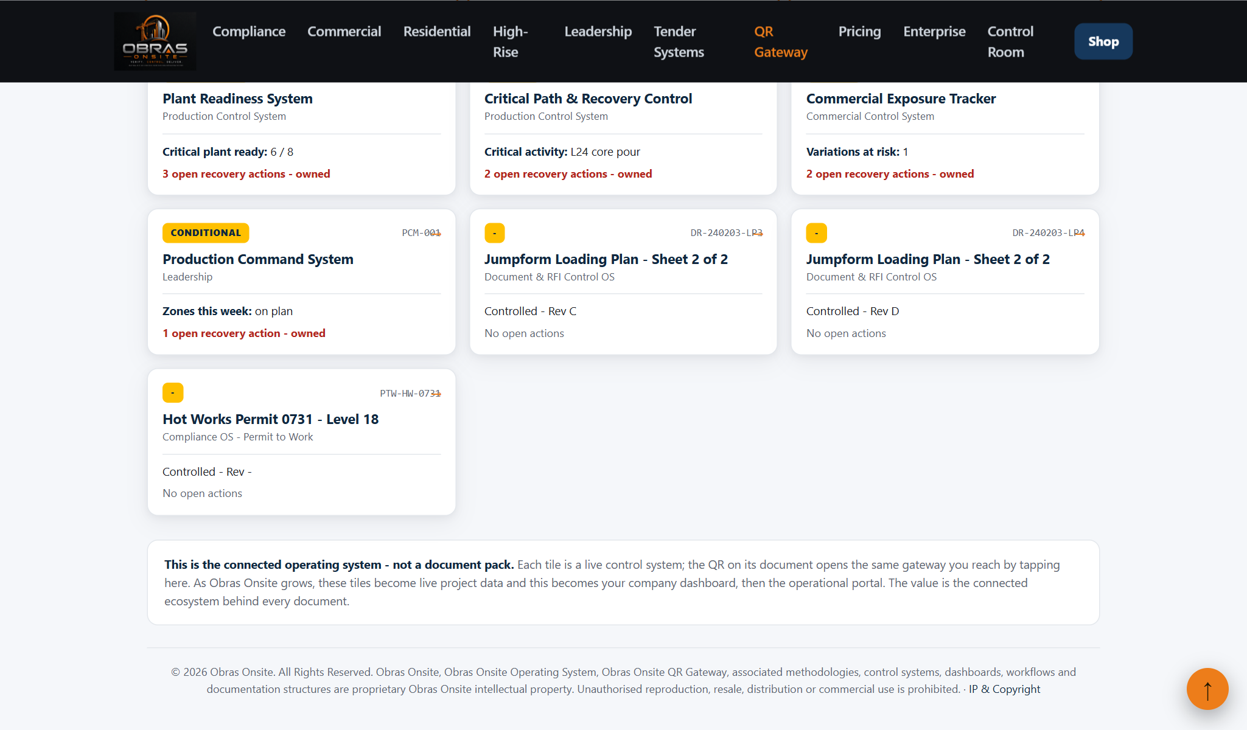Open Control Room from the navigation

[x=1010, y=41]
